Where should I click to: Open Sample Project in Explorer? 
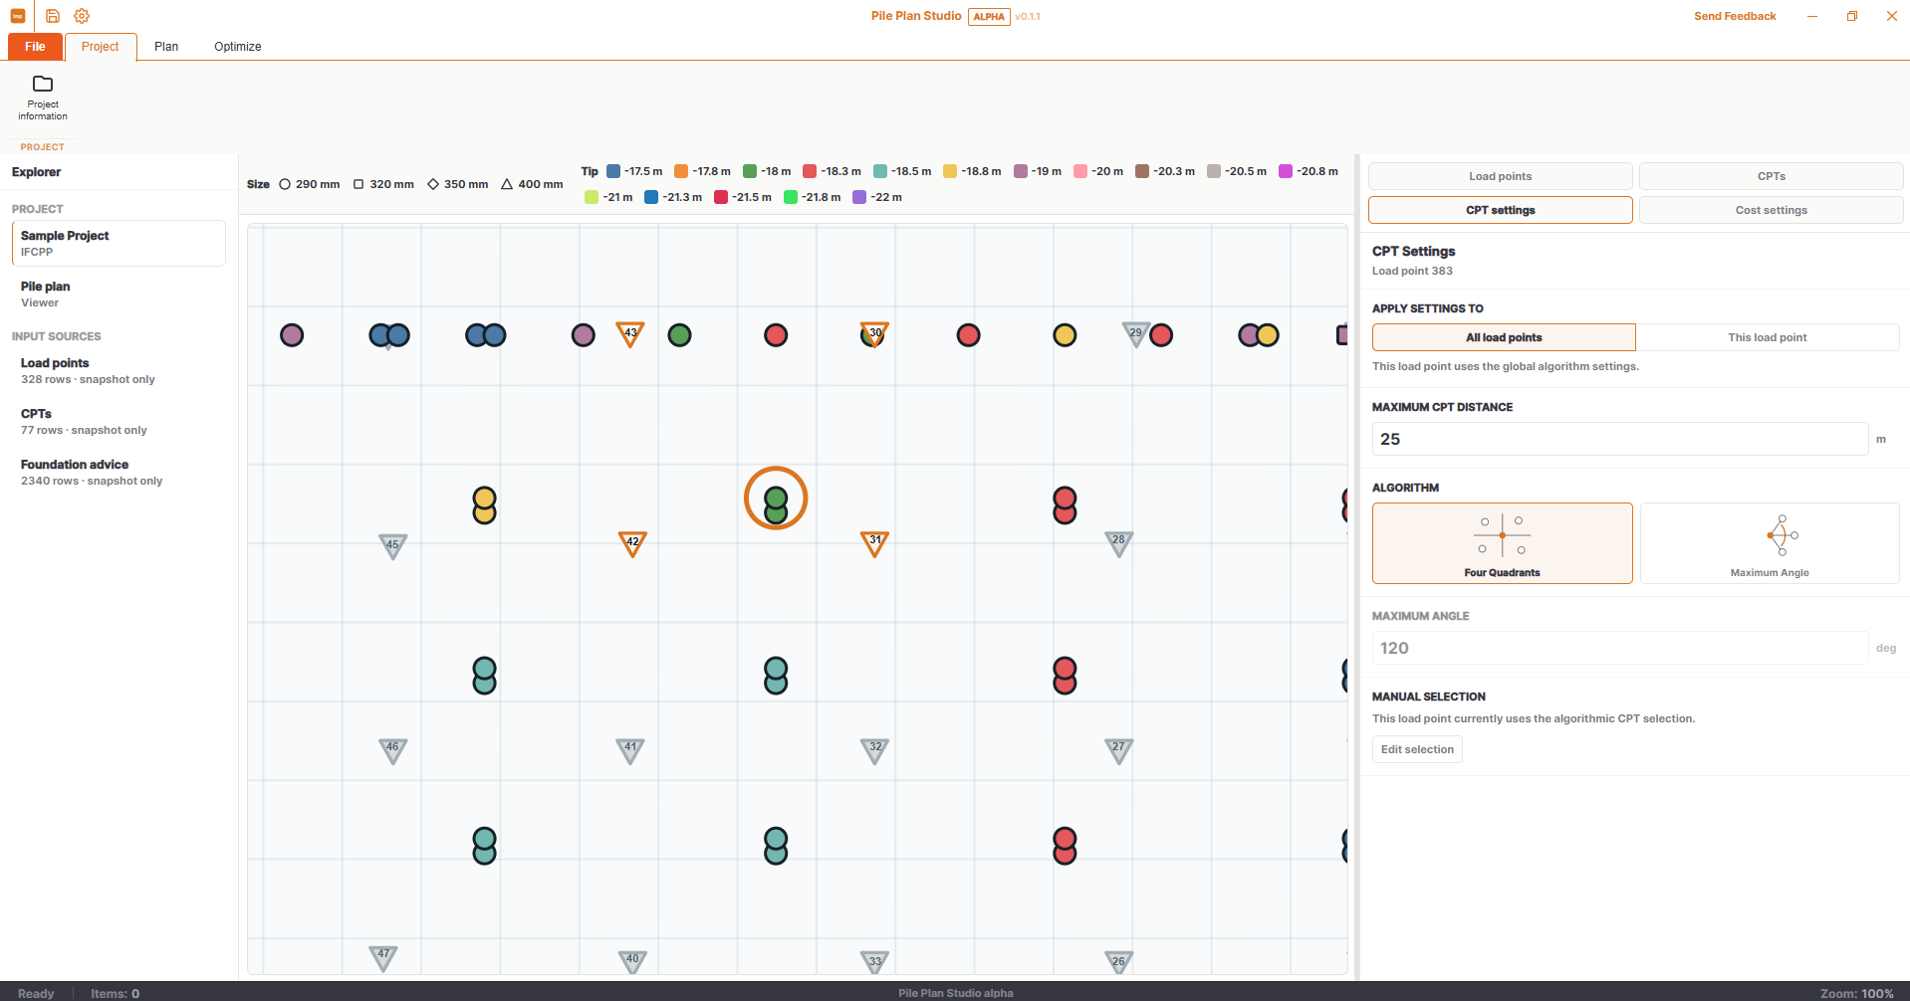[119, 243]
